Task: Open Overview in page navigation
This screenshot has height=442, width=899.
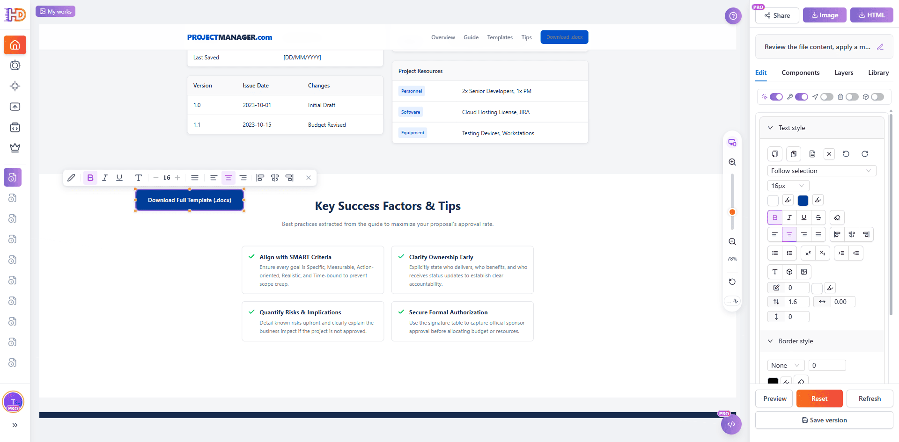Action: [x=443, y=37]
